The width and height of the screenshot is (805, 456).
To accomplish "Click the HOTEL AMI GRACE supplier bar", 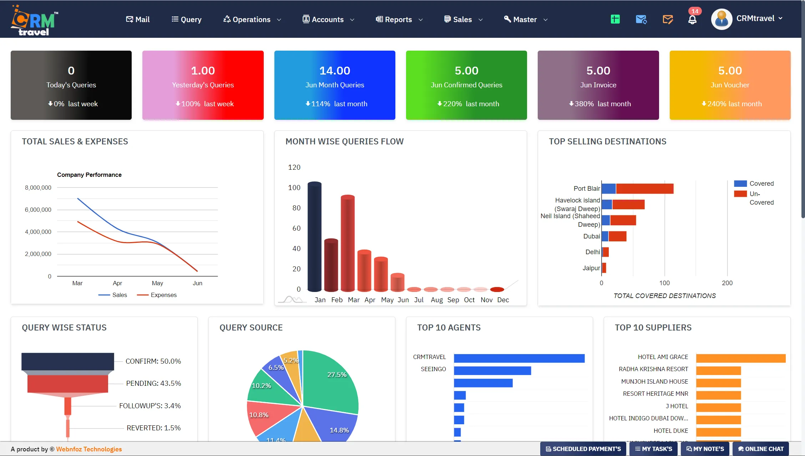I will point(741,358).
